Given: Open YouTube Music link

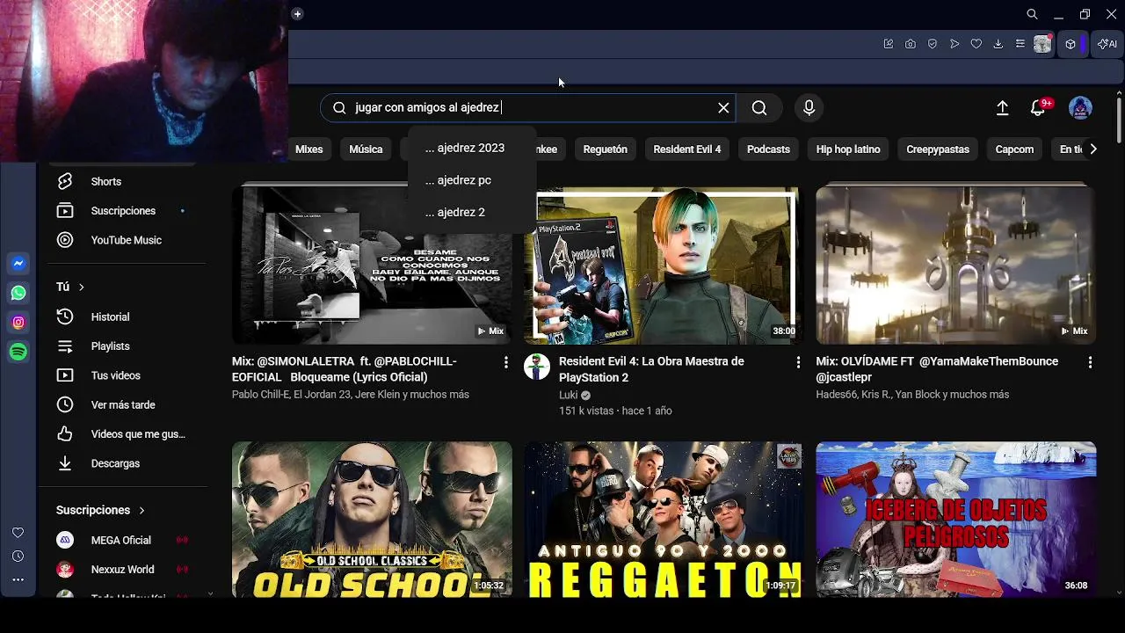Looking at the screenshot, I should point(123,240).
